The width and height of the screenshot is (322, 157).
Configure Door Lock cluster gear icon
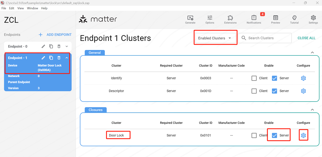tap(303, 135)
